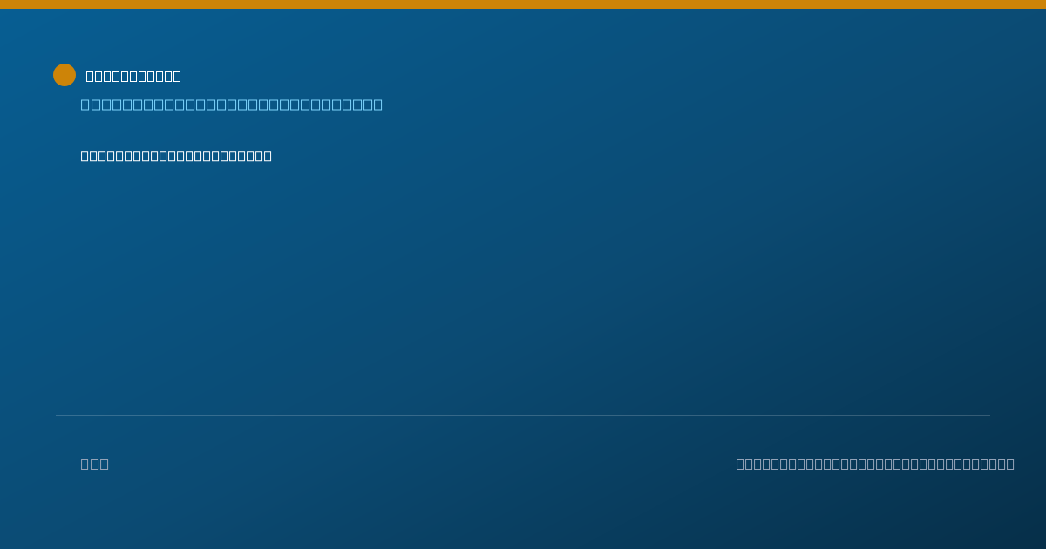Click the short gray footer label at bottom left

[95, 464]
